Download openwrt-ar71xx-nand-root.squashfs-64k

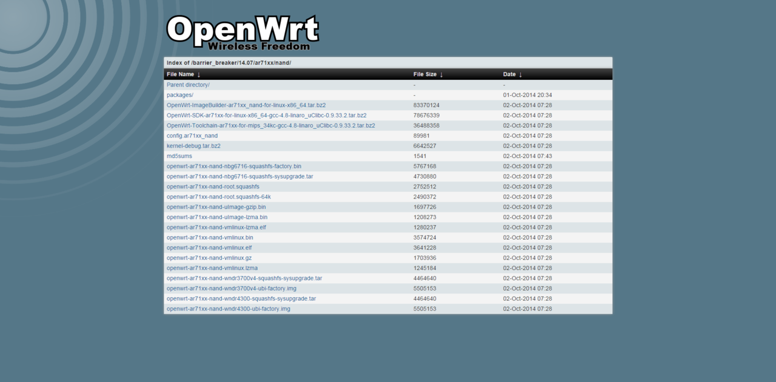pyautogui.click(x=219, y=197)
